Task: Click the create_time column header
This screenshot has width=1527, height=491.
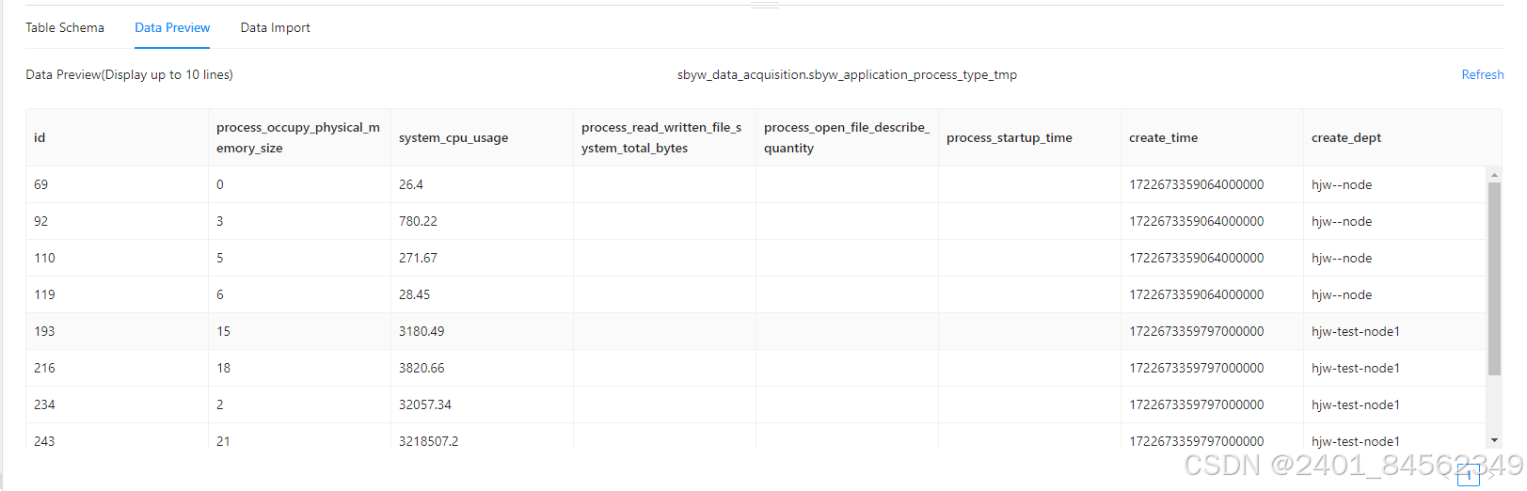Action: pos(1163,138)
